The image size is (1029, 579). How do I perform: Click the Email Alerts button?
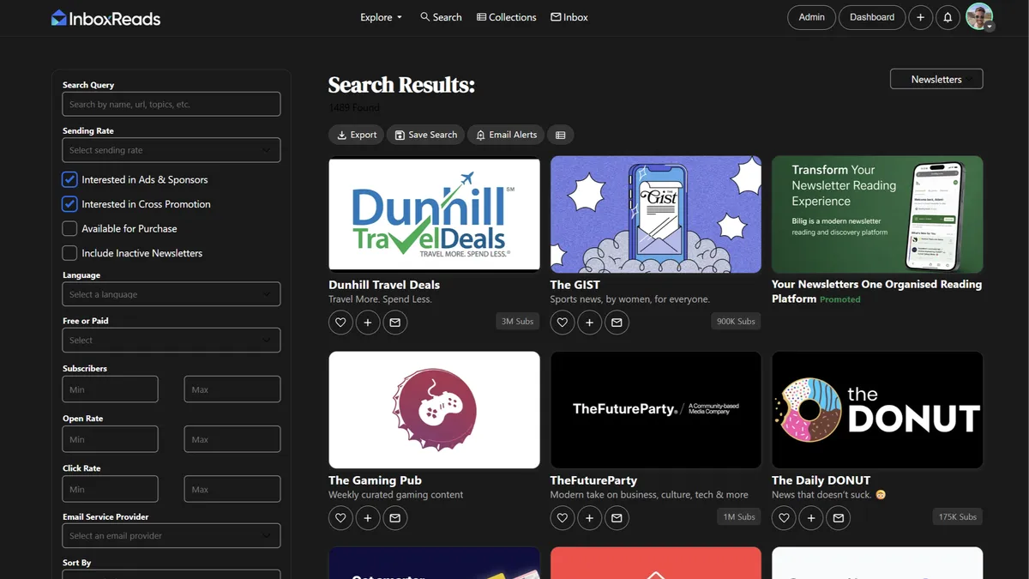pyautogui.click(x=506, y=135)
